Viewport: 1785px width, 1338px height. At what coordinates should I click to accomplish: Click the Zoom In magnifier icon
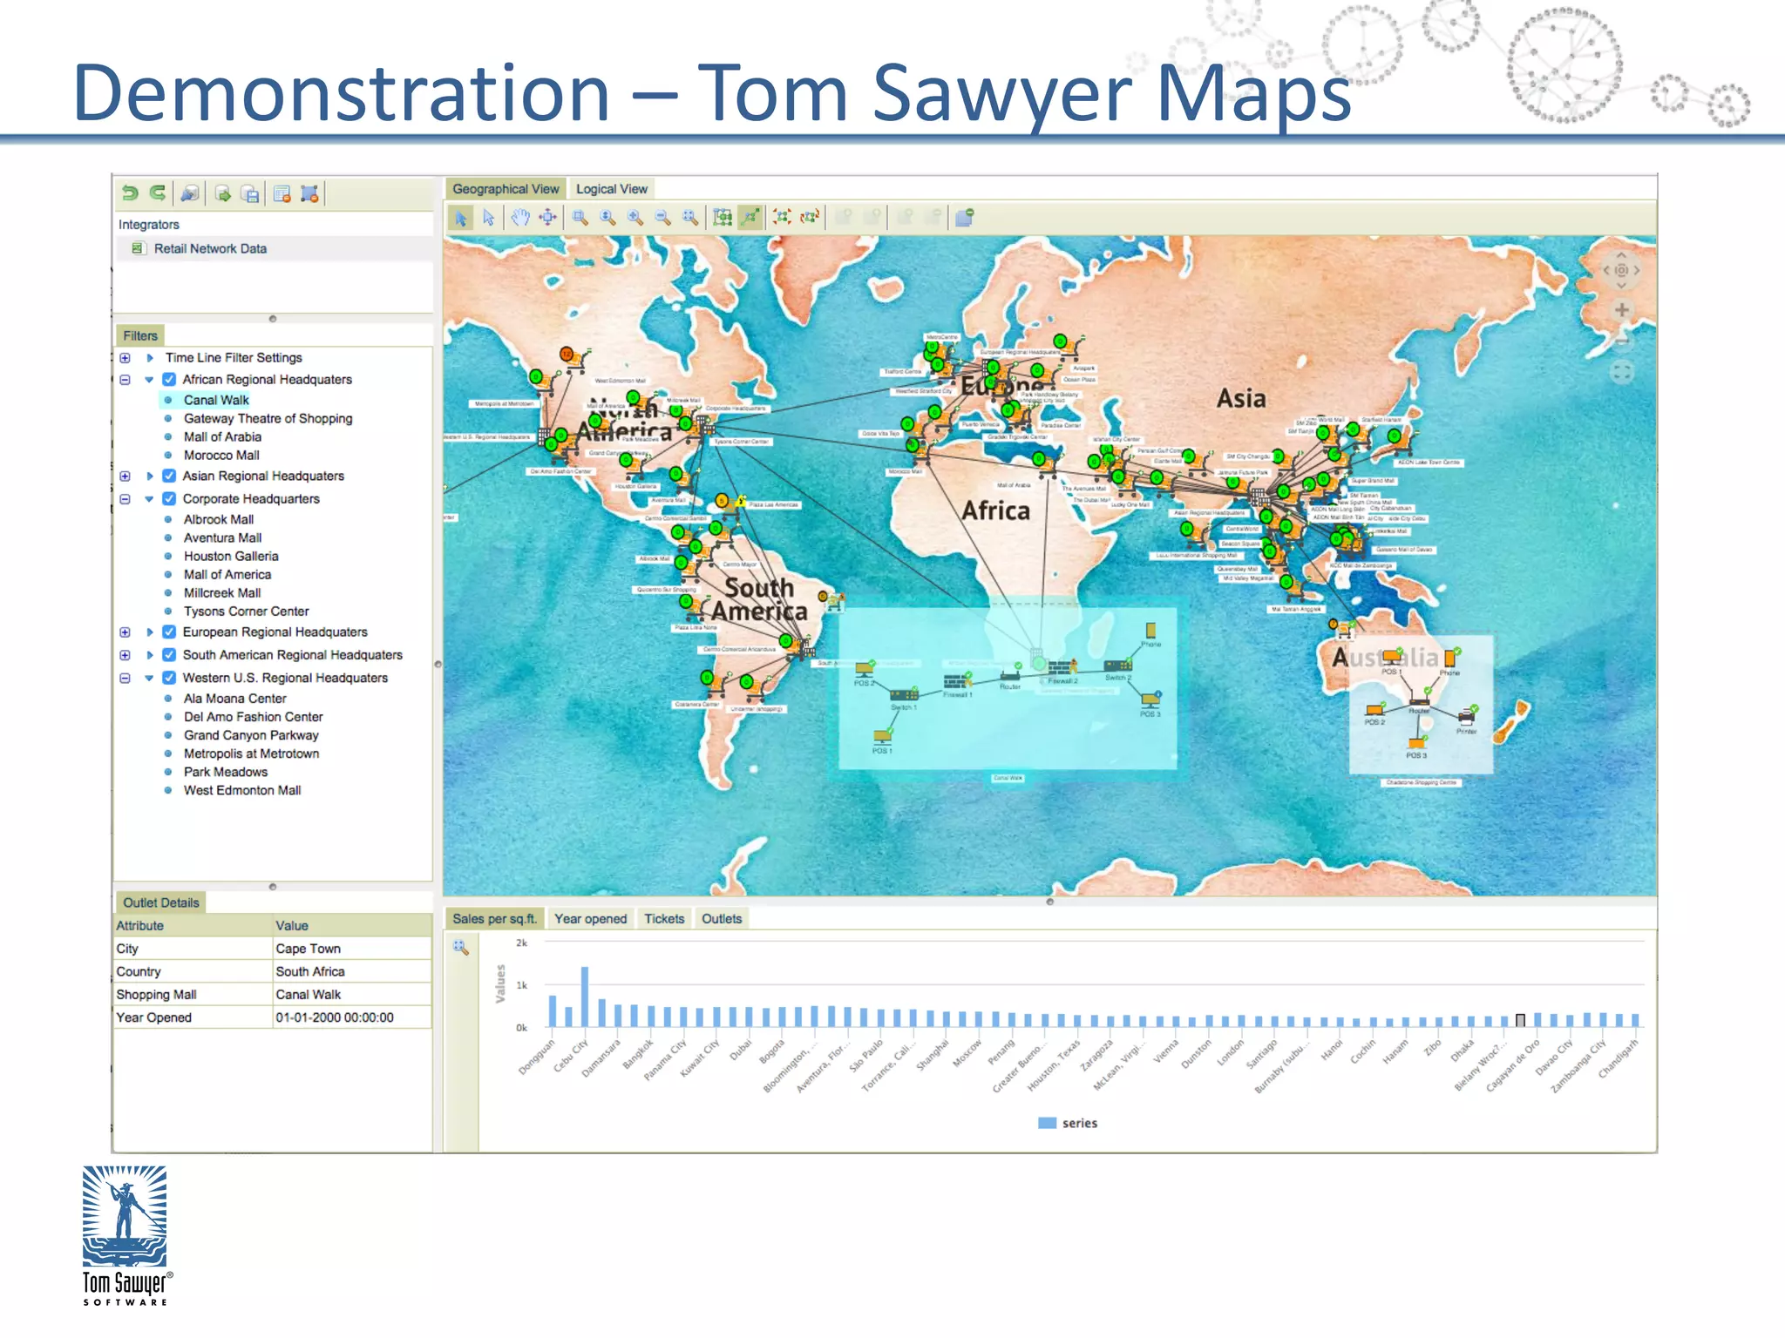pyautogui.click(x=635, y=218)
